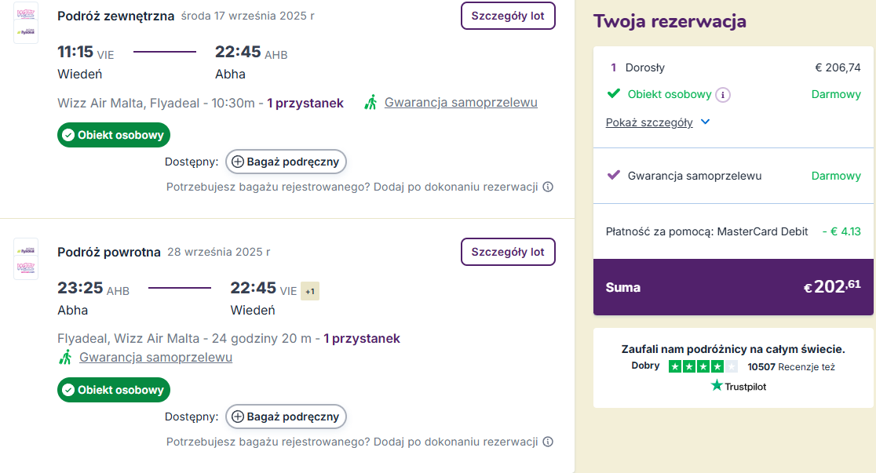Click the +1 day arrival badge
Image resolution: width=876 pixels, height=473 pixels.
pos(310,291)
